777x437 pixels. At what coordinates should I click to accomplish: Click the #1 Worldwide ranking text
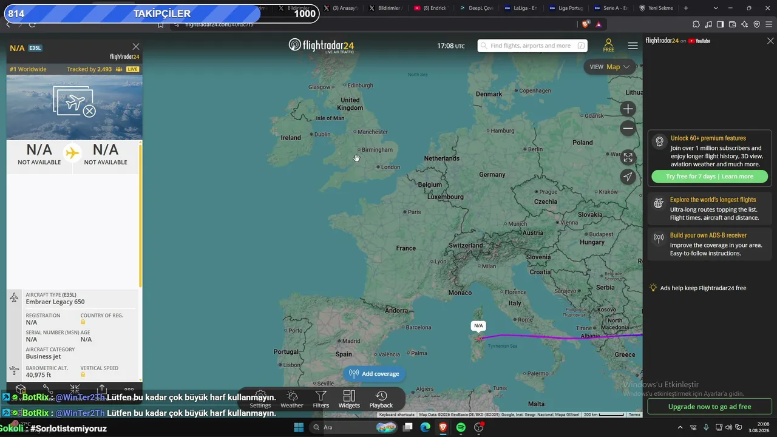tap(28, 69)
